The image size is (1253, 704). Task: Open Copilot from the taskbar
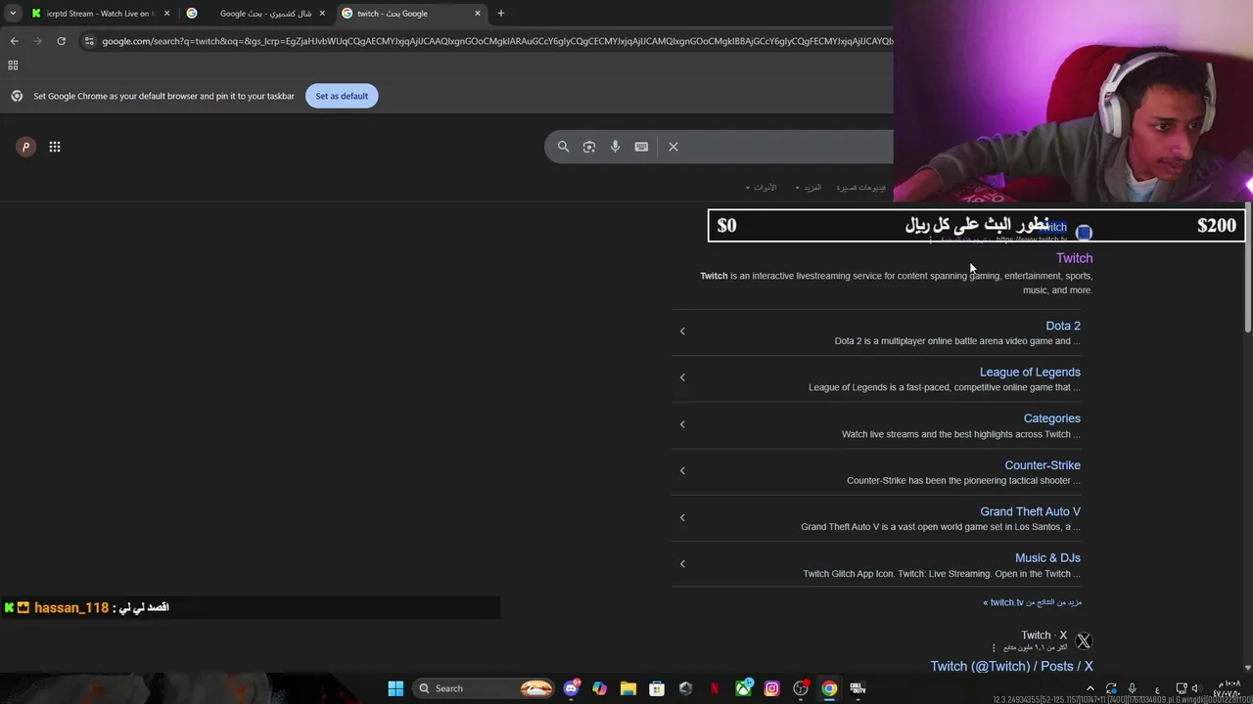click(599, 688)
